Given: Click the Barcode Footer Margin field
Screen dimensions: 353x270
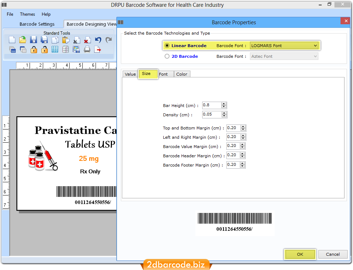Looking at the screenshot, I should (x=233, y=165).
